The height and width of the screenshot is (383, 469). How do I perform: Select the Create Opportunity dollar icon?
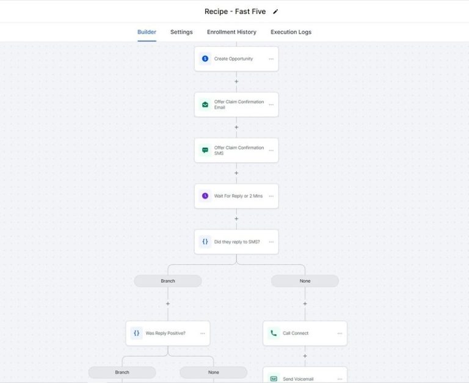205,59
